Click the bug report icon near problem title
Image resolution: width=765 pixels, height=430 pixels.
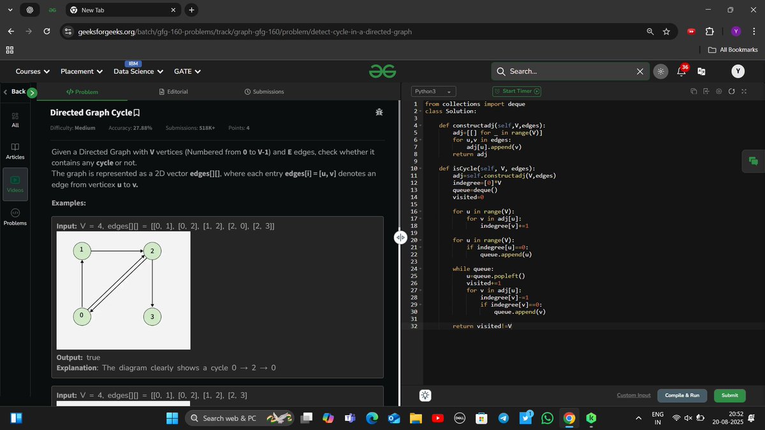[x=379, y=112]
